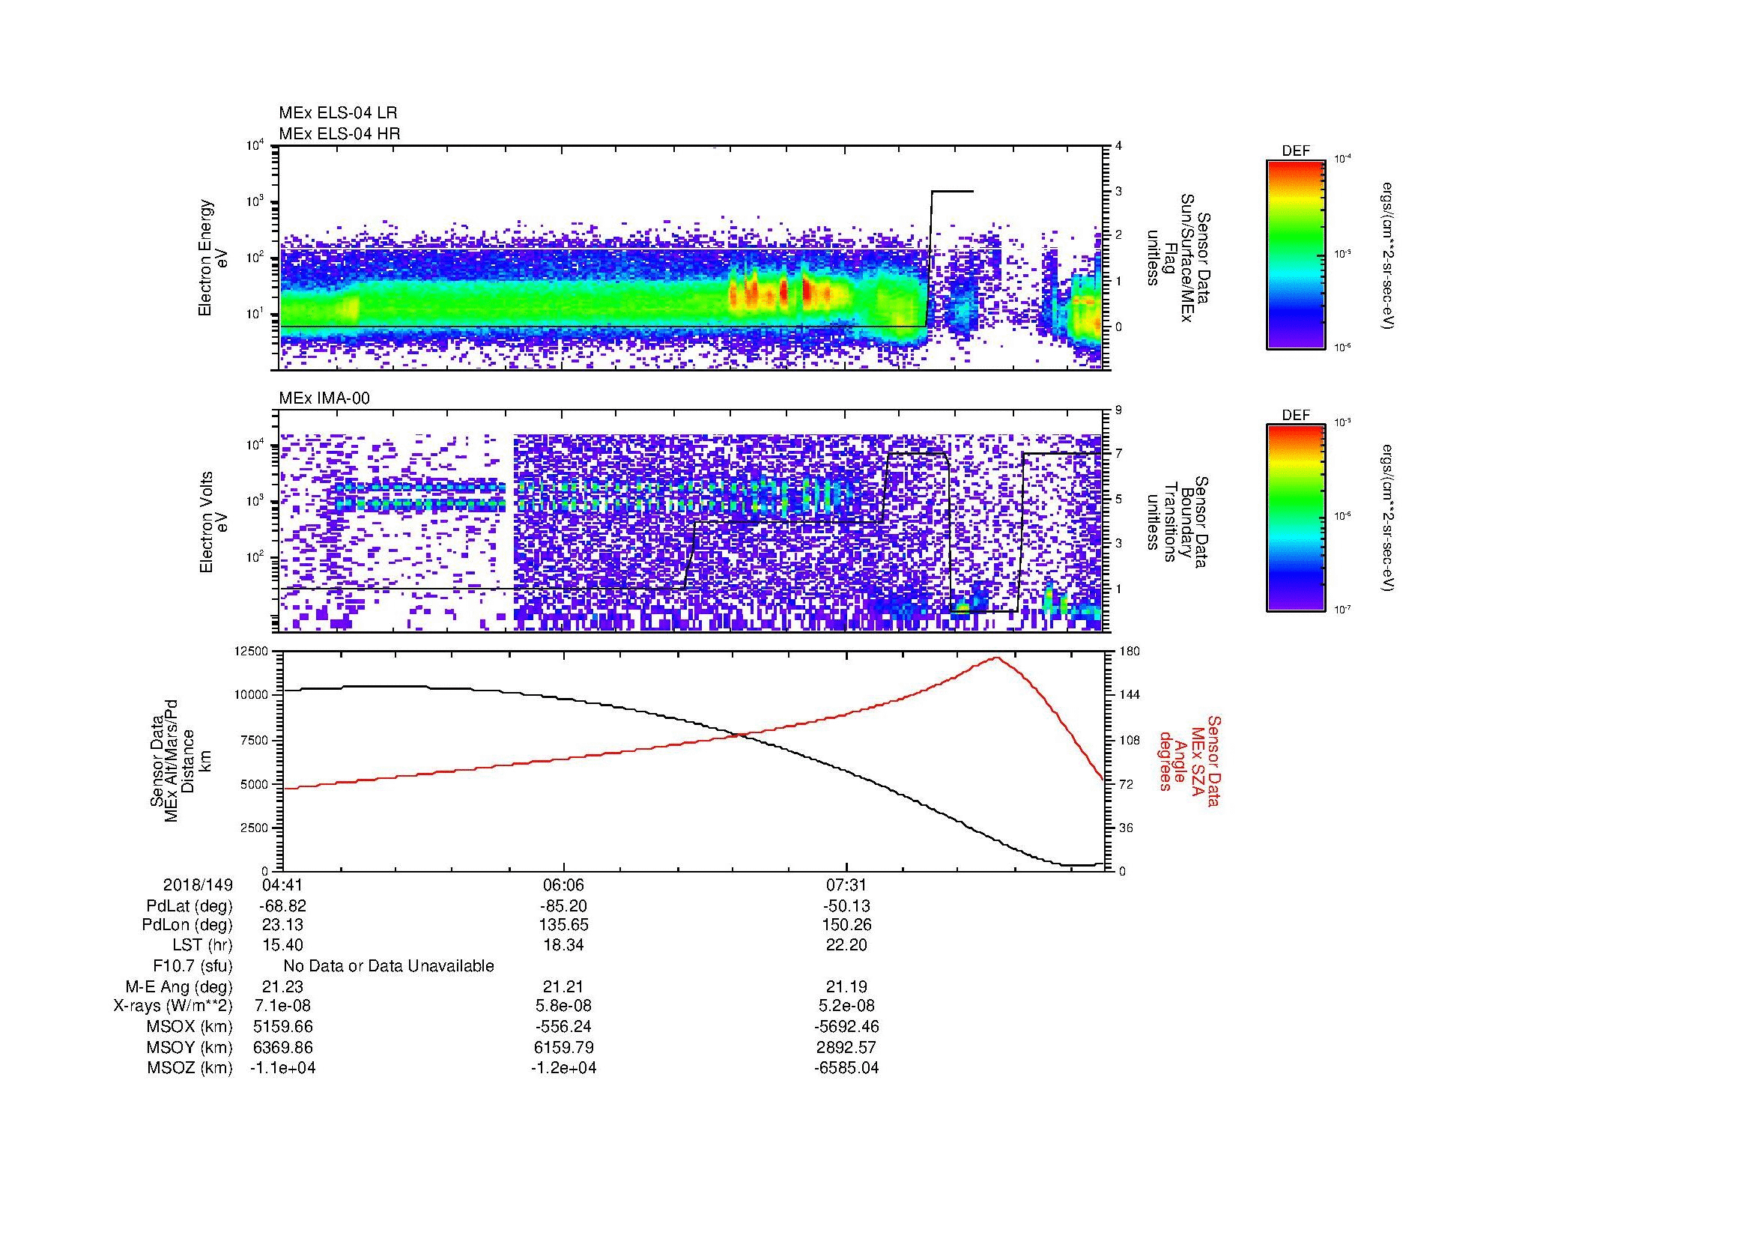Click the MSOY value '2892.57'

coord(847,1047)
